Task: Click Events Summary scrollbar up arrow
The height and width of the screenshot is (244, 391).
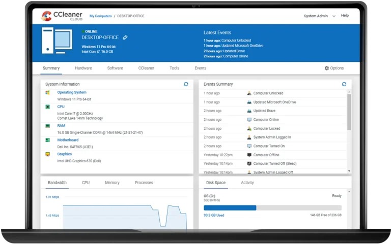Action: click(349, 92)
